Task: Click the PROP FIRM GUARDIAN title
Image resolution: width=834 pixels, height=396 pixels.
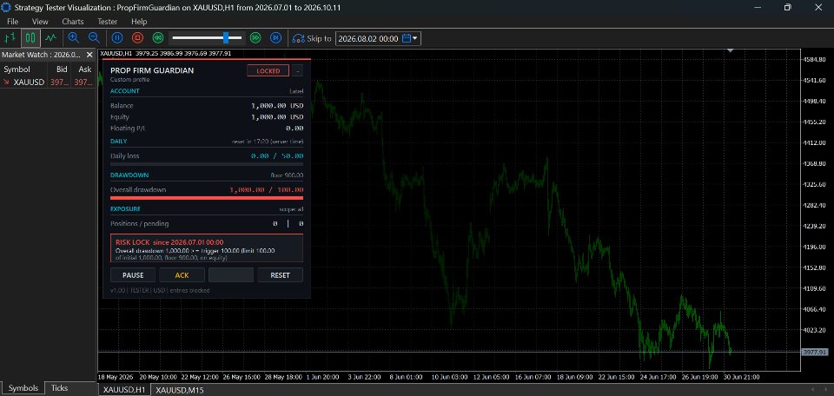Action: tap(152, 70)
